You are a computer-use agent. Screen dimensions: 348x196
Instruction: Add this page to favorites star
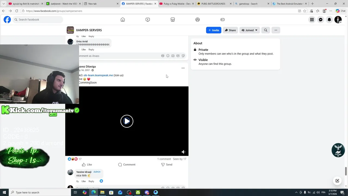coord(305,11)
